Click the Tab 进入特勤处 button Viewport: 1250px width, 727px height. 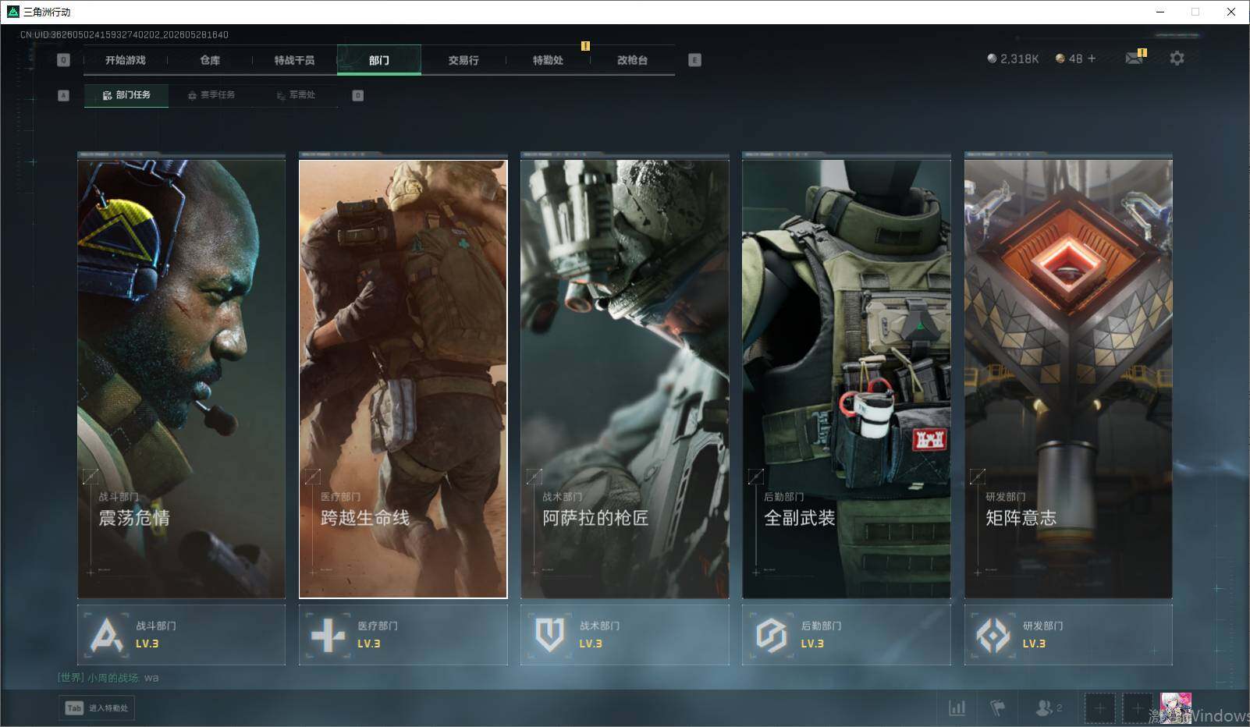pos(97,707)
